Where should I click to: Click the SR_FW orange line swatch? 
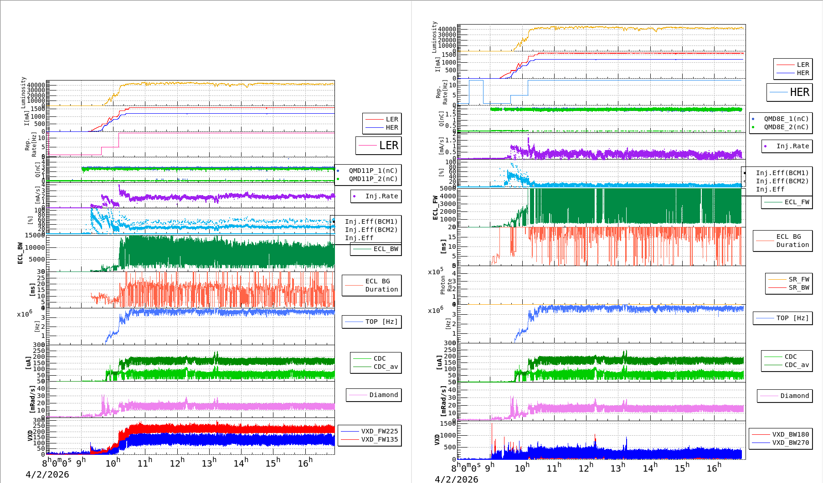tap(777, 279)
